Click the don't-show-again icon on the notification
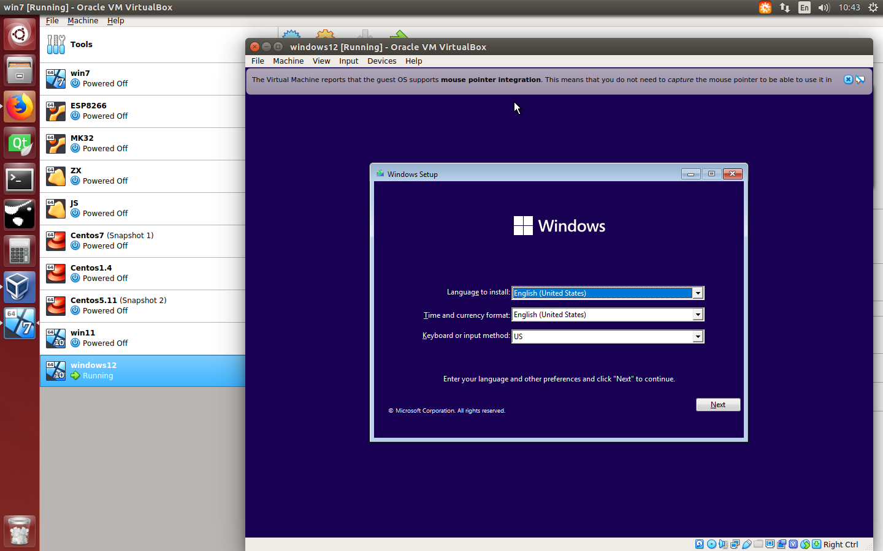This screenshot has height=551, width=883. pyautogui.click(x=860, y=80)
